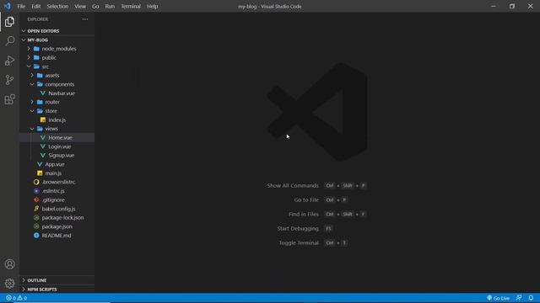Open Source Control view

point(9,80)
